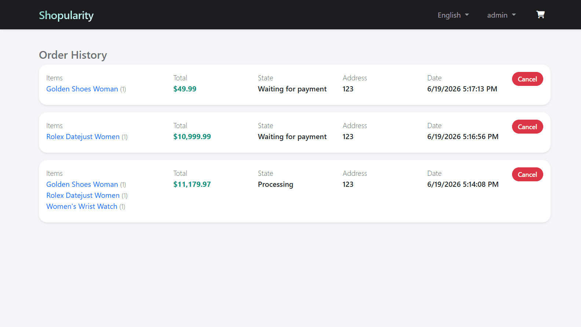Click the date 6/19/2026 5:17:13 PM

pos(462,89)
